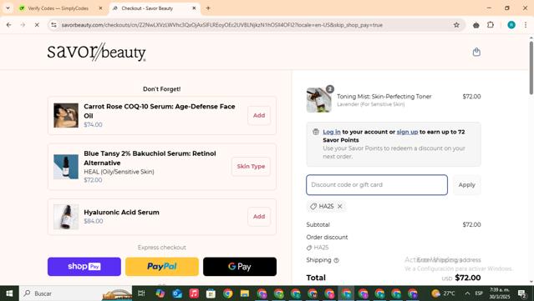
Task: Focus the Discount code or gift card field
Action: [377, 185]
